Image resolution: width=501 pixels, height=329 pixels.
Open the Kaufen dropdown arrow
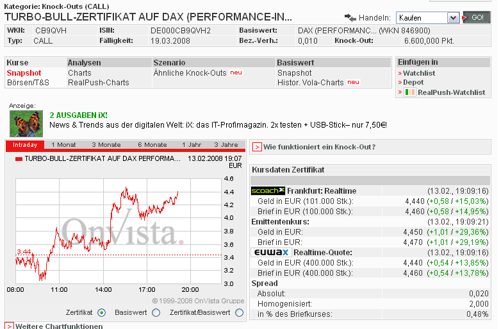click(453, 18)
